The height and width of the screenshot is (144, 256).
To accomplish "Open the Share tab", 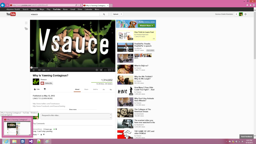I will point(86,89).
